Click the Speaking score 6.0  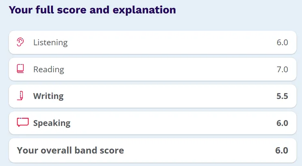tap(282, 123)
